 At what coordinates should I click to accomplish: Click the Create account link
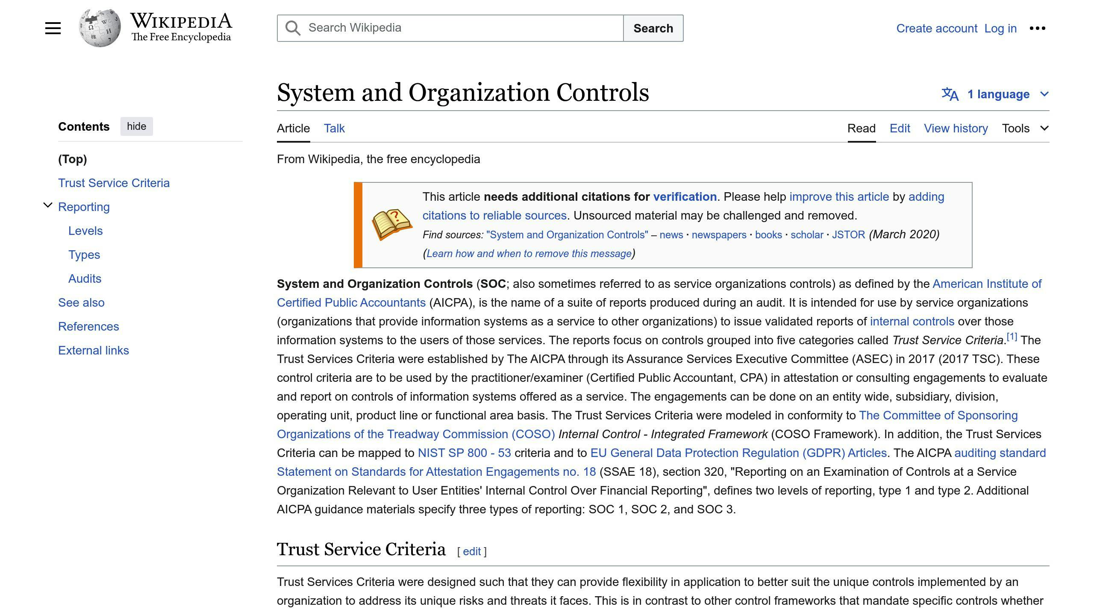click(936, 28)
